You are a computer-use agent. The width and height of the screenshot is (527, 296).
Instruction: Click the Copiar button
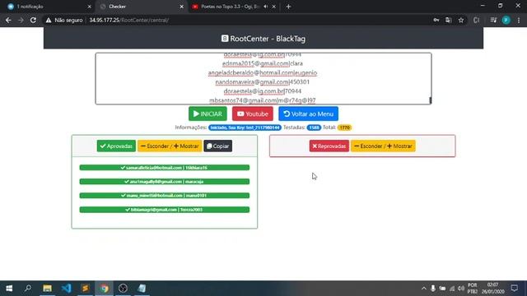click(217, 146)
